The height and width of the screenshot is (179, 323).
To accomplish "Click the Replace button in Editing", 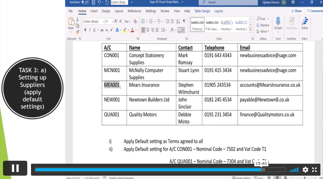I will (x=263, y=25).
